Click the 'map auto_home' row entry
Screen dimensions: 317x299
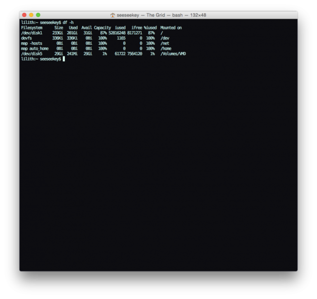coord(35,48)
